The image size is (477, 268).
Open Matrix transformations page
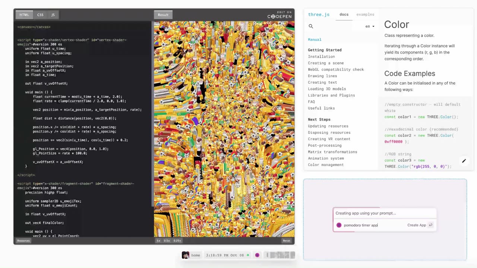pos(332,152)
